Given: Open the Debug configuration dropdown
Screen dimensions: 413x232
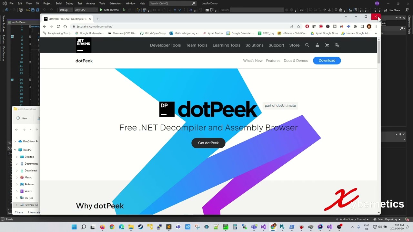Looking at the screenshot, I should pos(66,10).
